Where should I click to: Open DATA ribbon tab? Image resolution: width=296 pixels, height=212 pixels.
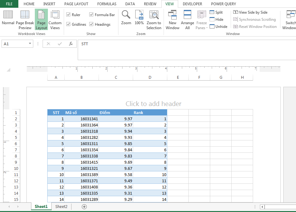click(x=130, y=4)
